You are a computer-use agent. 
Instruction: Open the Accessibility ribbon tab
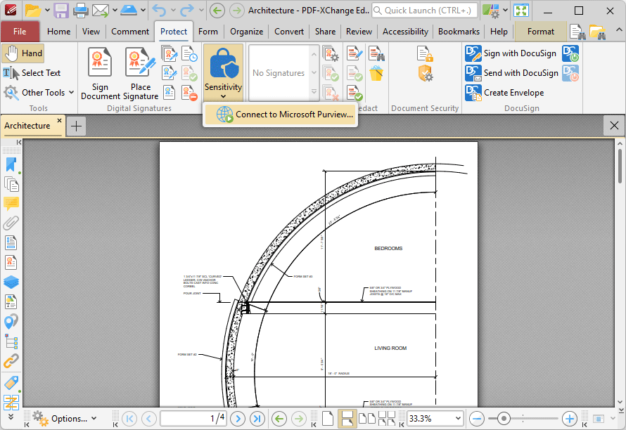405,32
